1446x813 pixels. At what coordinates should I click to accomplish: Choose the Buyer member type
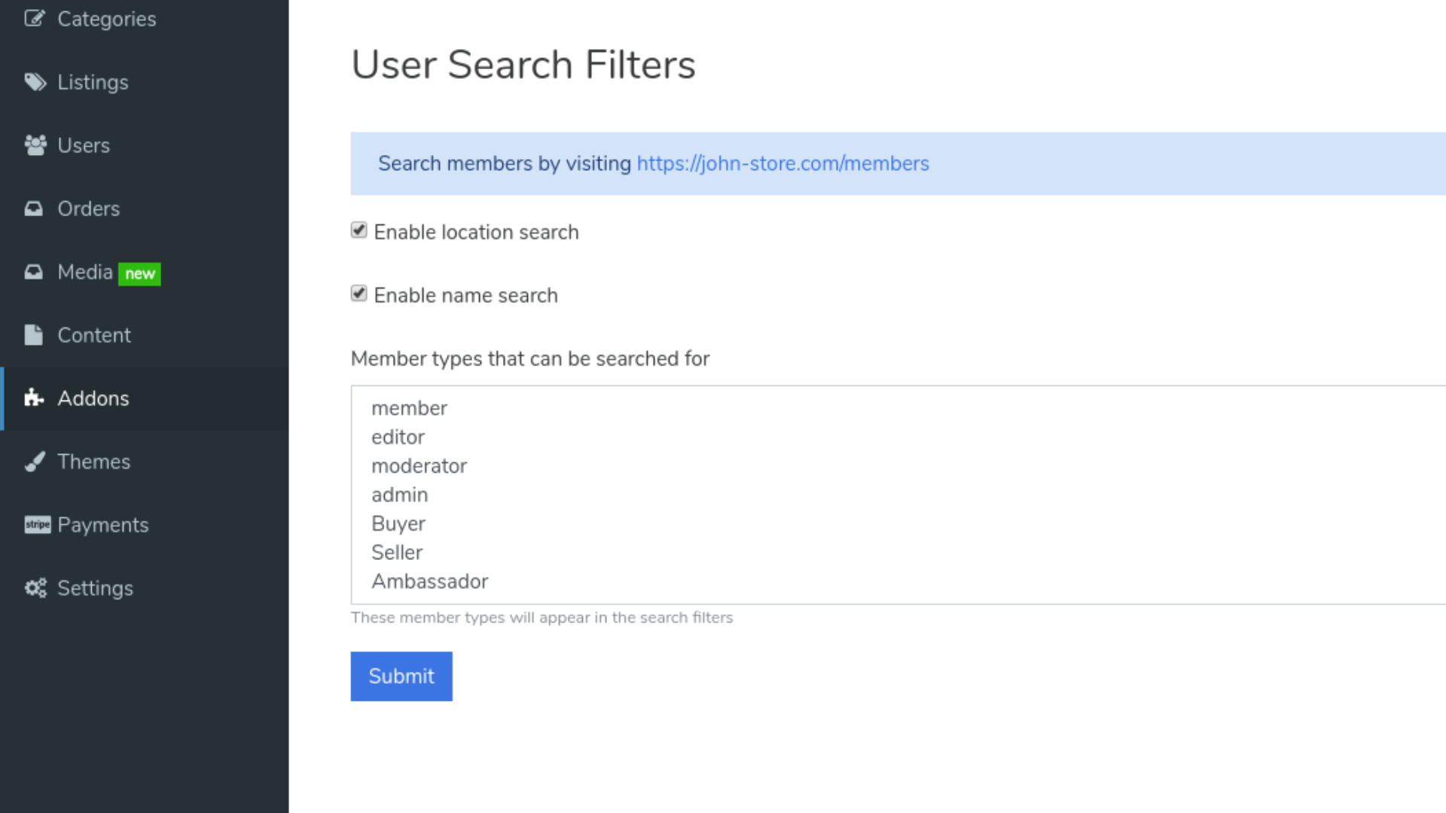(398, 524)
